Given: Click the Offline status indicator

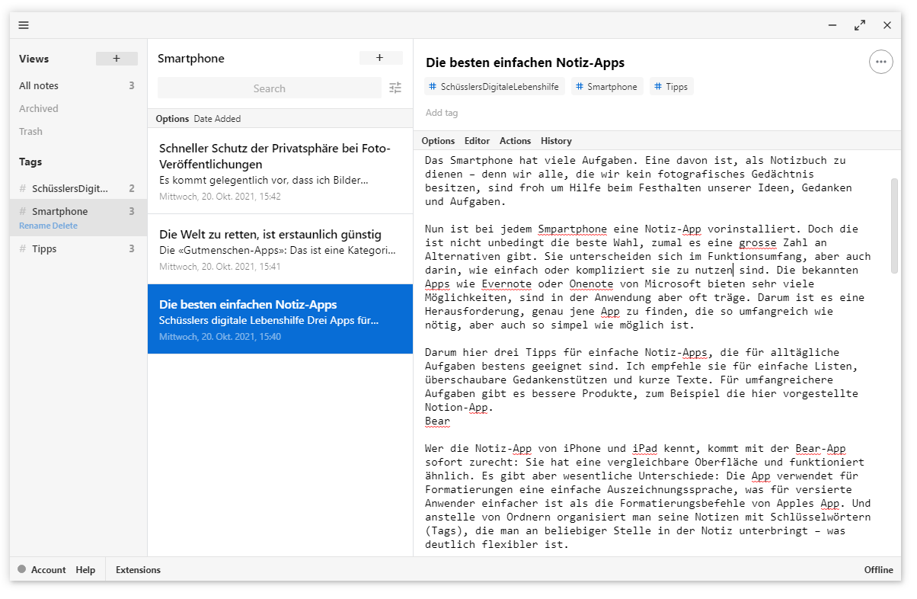Looking at the screenshot, I should coord(878,569).
